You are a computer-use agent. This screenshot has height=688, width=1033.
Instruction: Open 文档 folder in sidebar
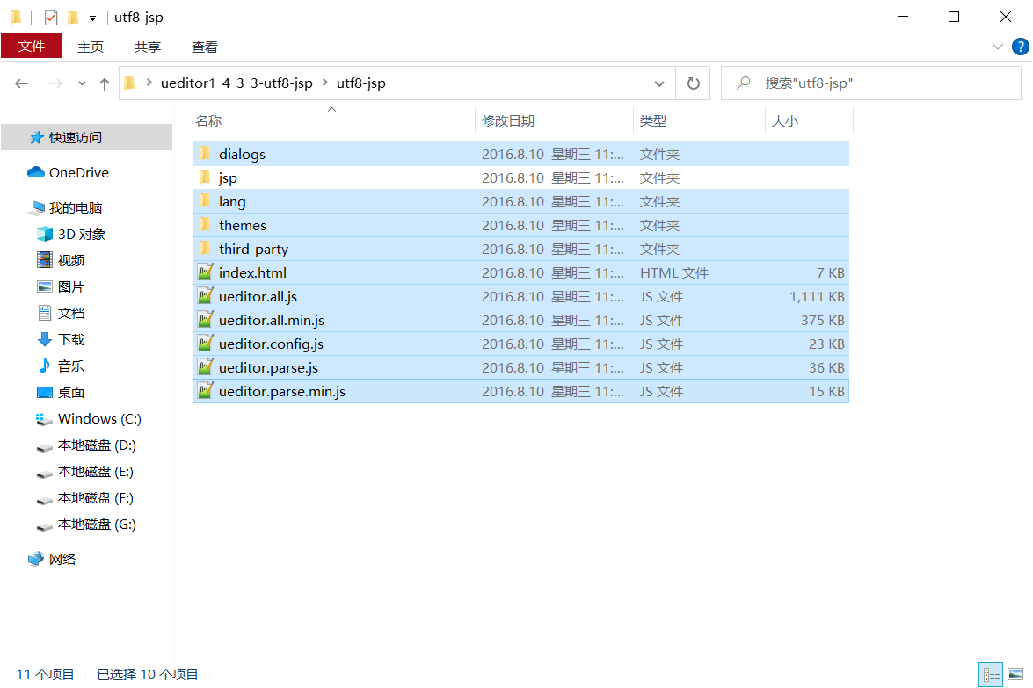(70, 314)
